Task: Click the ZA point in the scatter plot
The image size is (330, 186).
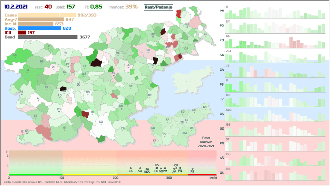Action: coord(131,168)
